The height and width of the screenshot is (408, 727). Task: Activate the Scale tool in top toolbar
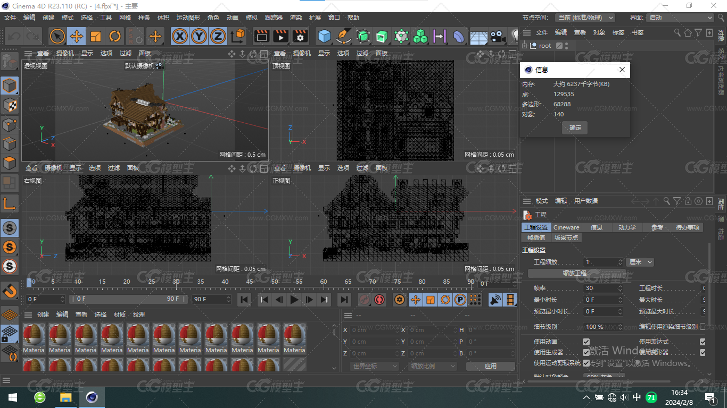coord(96,36)
